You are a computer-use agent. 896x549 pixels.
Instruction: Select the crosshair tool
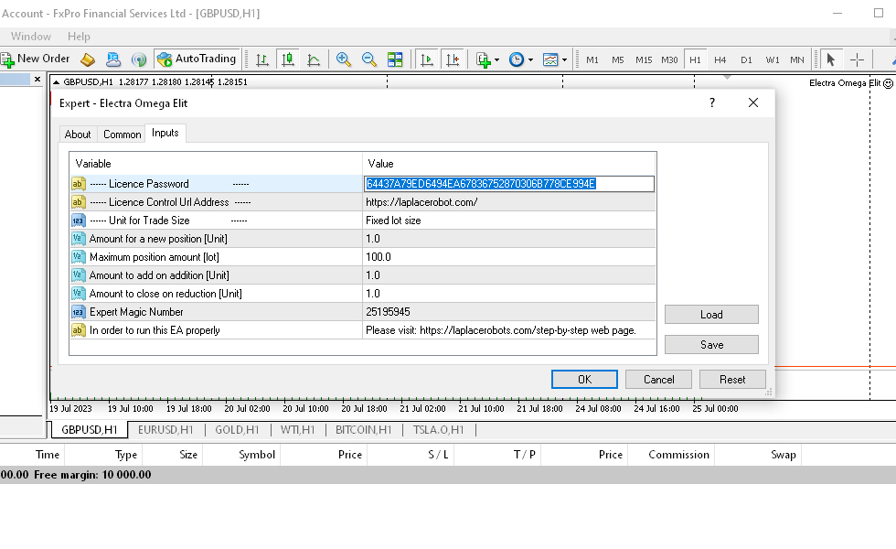(x=857, y=59)
